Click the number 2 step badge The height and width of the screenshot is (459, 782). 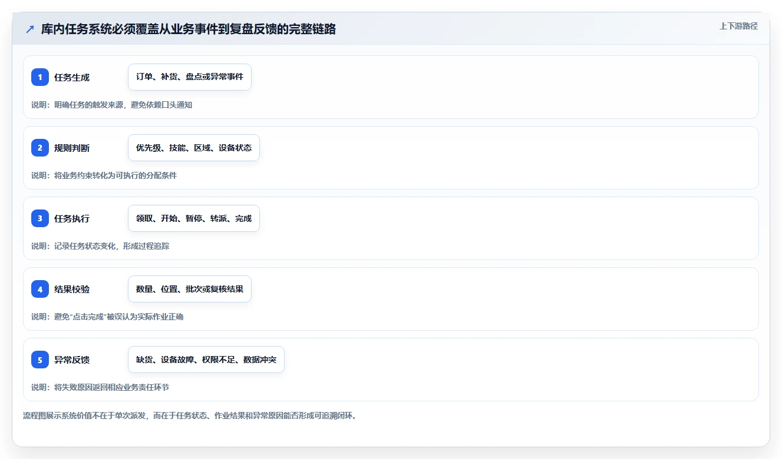[x=40, y=148]
